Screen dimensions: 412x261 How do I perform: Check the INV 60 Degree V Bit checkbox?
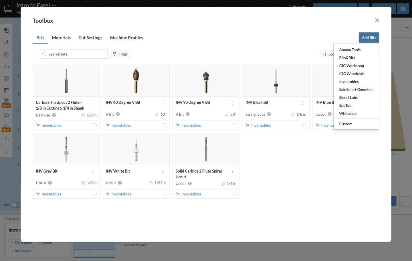(x=165, y=125)
